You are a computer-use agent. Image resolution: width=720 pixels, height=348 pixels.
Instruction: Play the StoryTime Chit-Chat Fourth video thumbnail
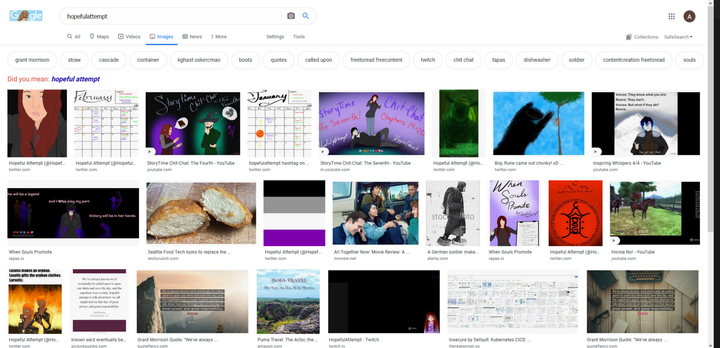pyautogui.click(x=193, y=123)
